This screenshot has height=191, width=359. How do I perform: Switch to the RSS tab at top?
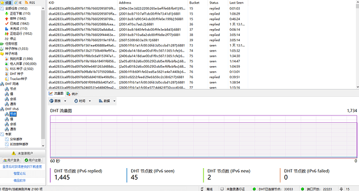coord(30,3)
